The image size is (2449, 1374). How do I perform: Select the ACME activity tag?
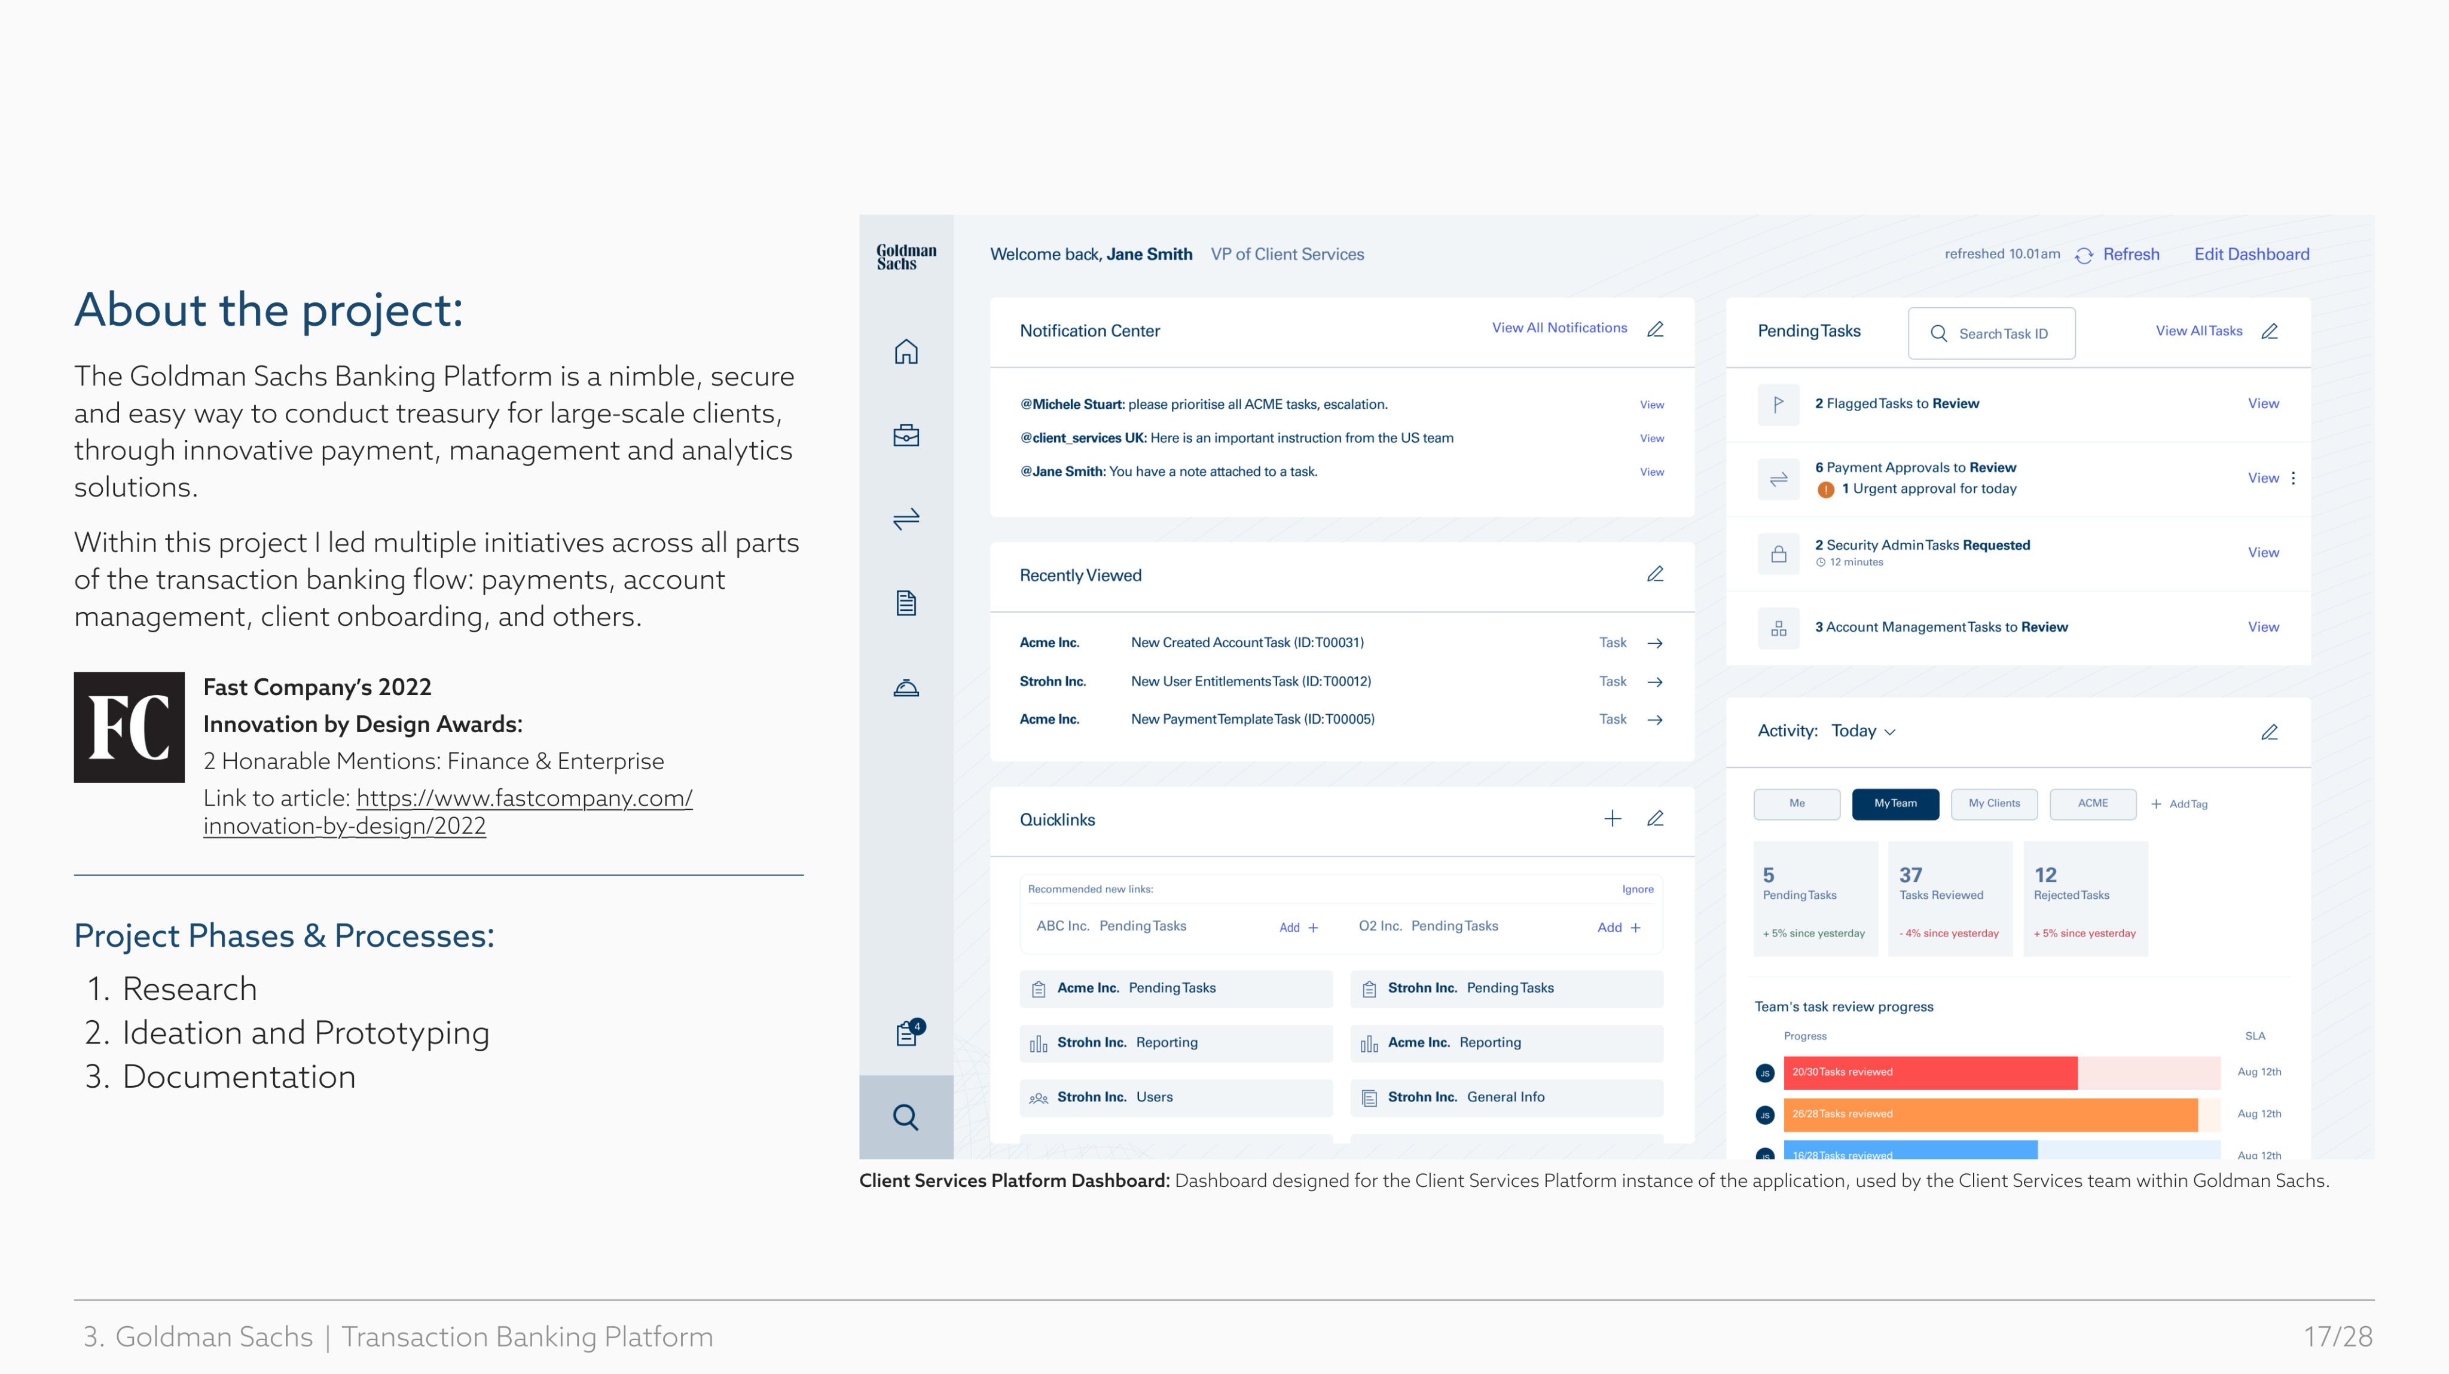[2093, 803]
